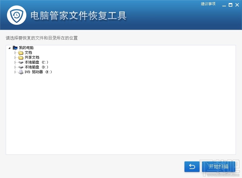Image resolution: width=242 pixels, height=178 pixels.
Task: Minimize the recovery tool window
Action: (224, 5)
